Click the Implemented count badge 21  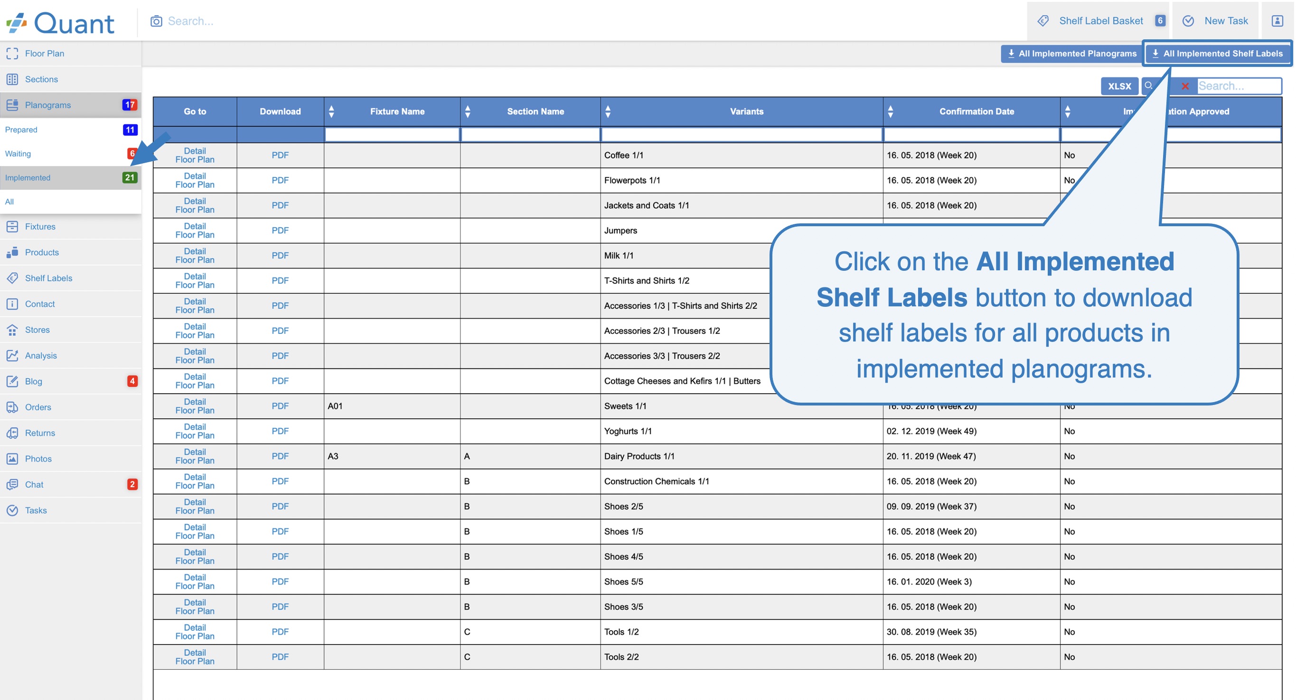(130, 177)
